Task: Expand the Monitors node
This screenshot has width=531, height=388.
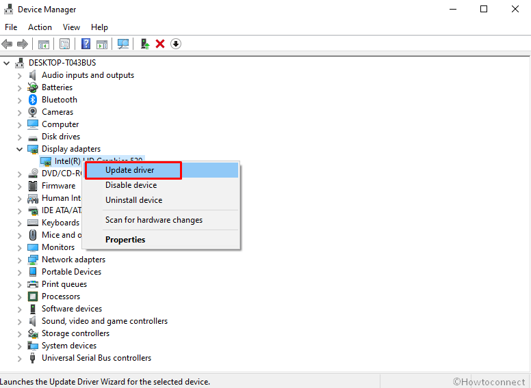Action: 20,248
